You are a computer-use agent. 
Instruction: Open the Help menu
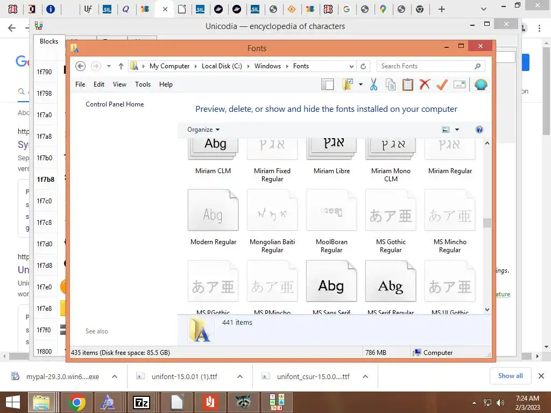pos(166,84)
